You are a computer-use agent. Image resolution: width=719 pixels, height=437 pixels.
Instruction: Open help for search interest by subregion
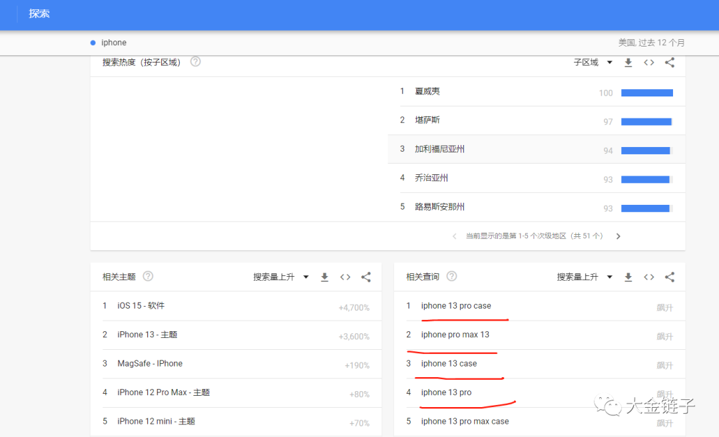coord(195,61)
